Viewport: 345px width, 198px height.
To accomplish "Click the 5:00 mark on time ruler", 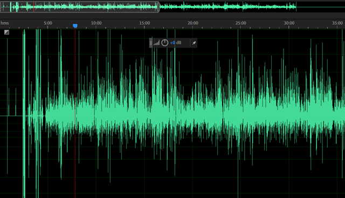I will 48,23.
